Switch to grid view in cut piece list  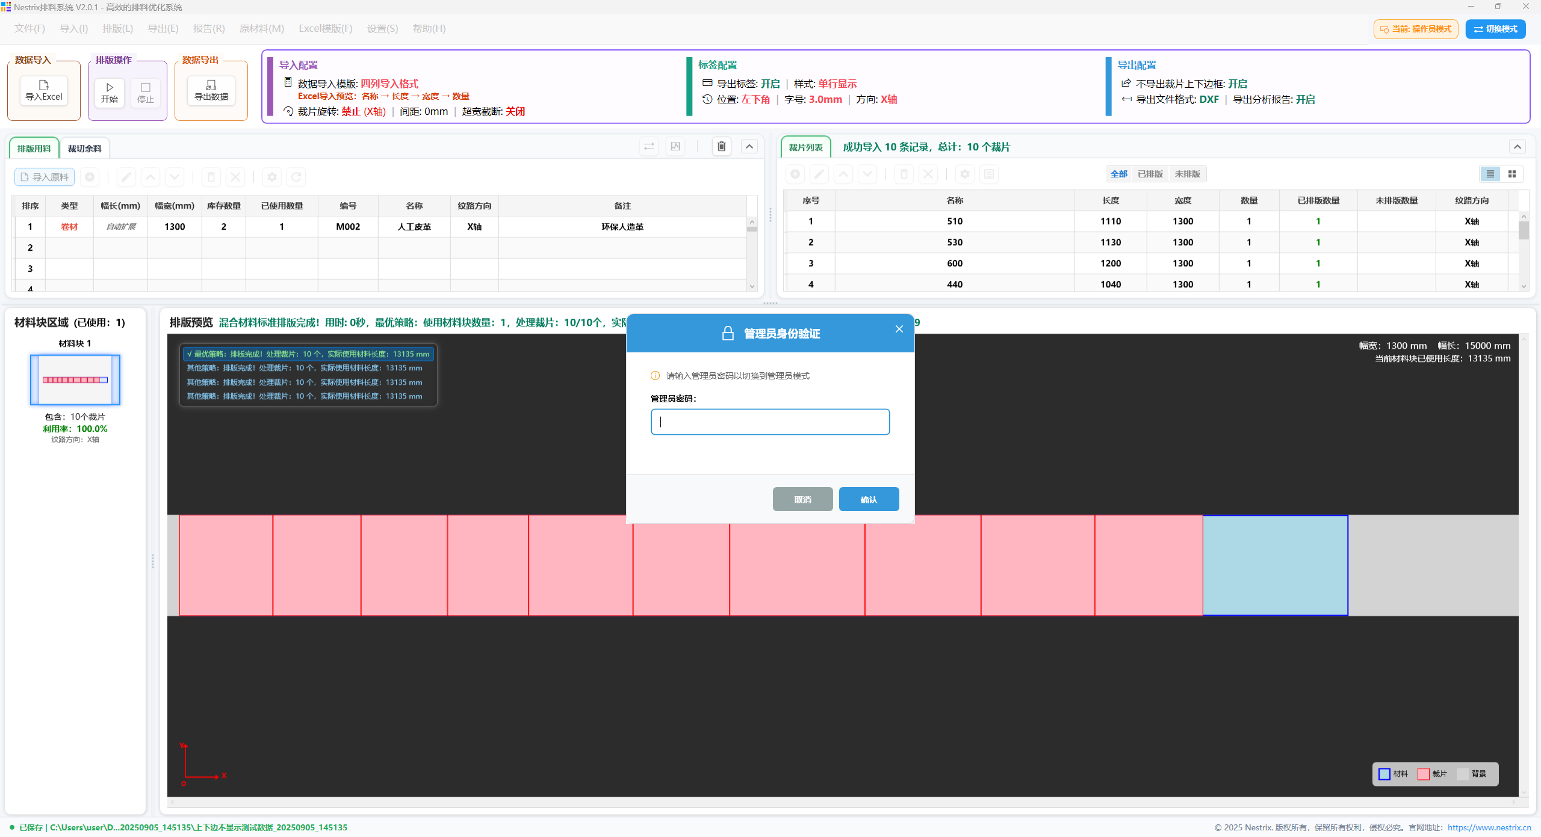click(x=1512, y=174)
